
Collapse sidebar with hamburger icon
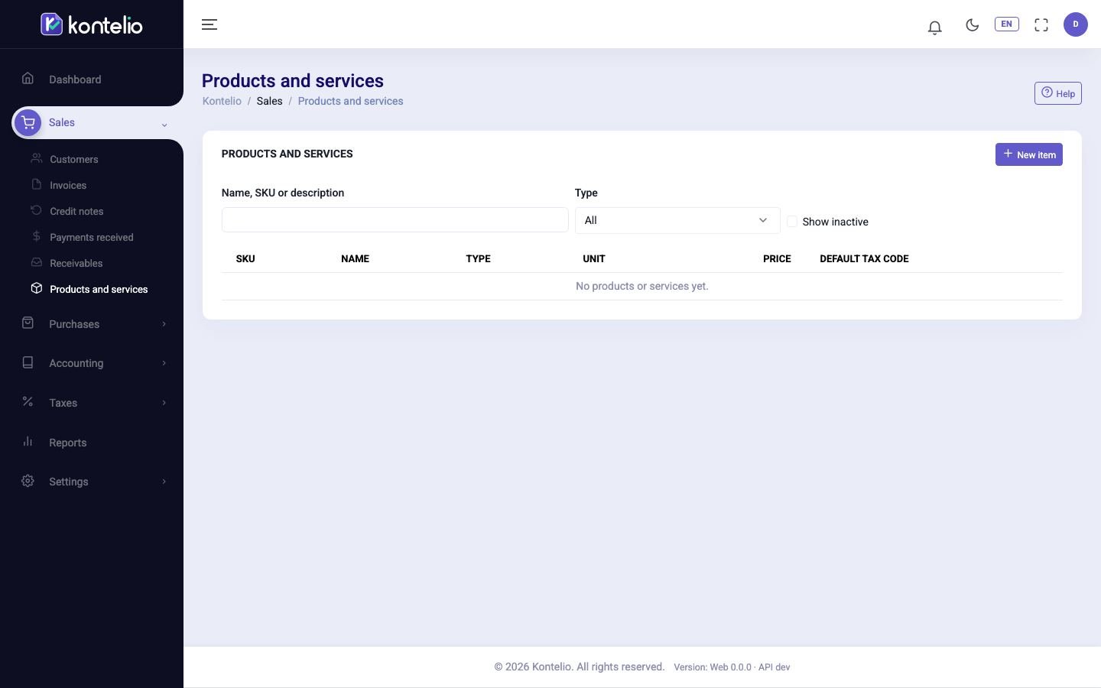point(209,24)
